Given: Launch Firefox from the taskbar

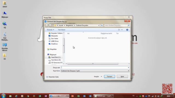Looking at the screenshot, I should pyautogui.click(x=34, y=96).
